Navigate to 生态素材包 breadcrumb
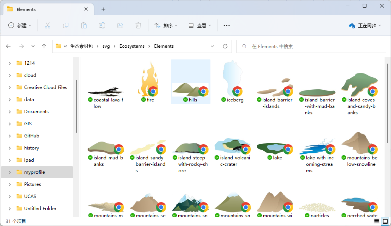 (x=82, y=46)
